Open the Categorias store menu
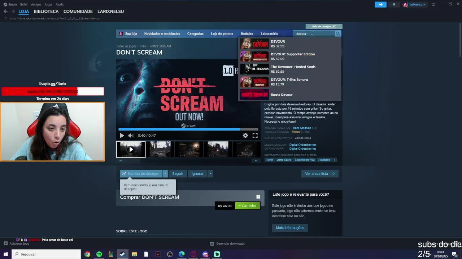 [195, 33]
